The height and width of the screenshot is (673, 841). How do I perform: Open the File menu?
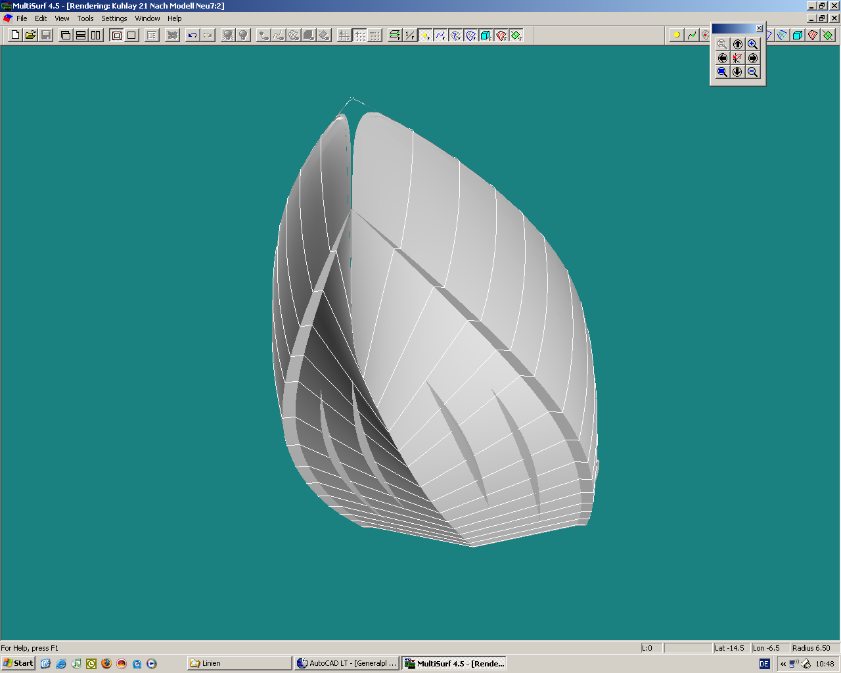(x=22, y=18)
